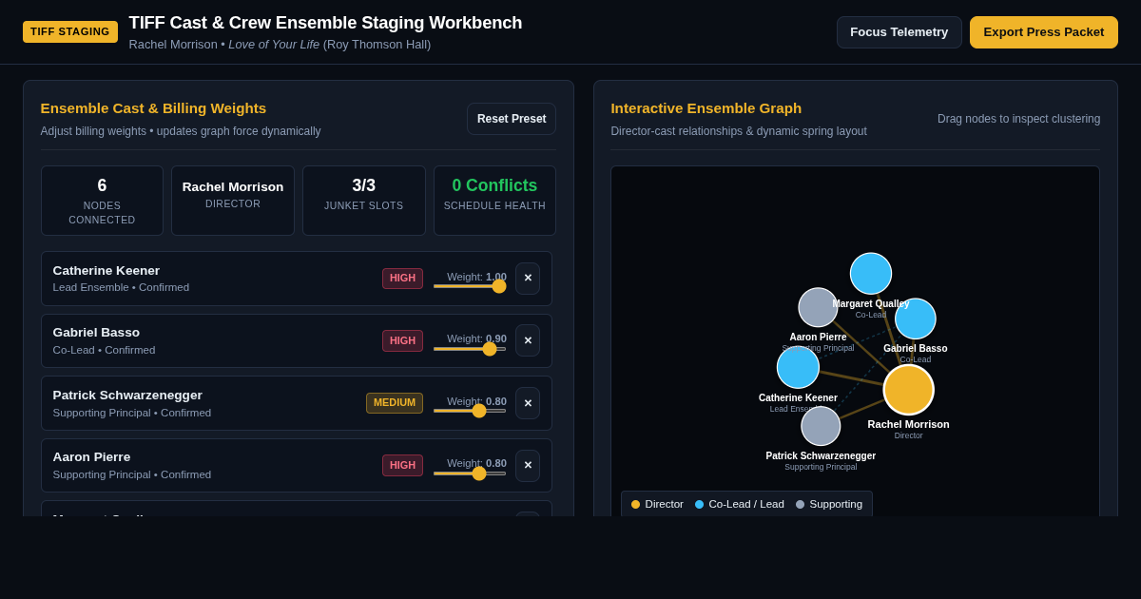Click Aaron Pierre's weight slider handle
The width and height of the screenshot is (1141, 599).
coord(479,473)
